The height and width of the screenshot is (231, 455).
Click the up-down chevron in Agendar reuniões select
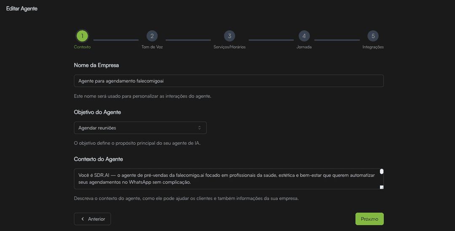pyautogui.click(x=199, y=128)
